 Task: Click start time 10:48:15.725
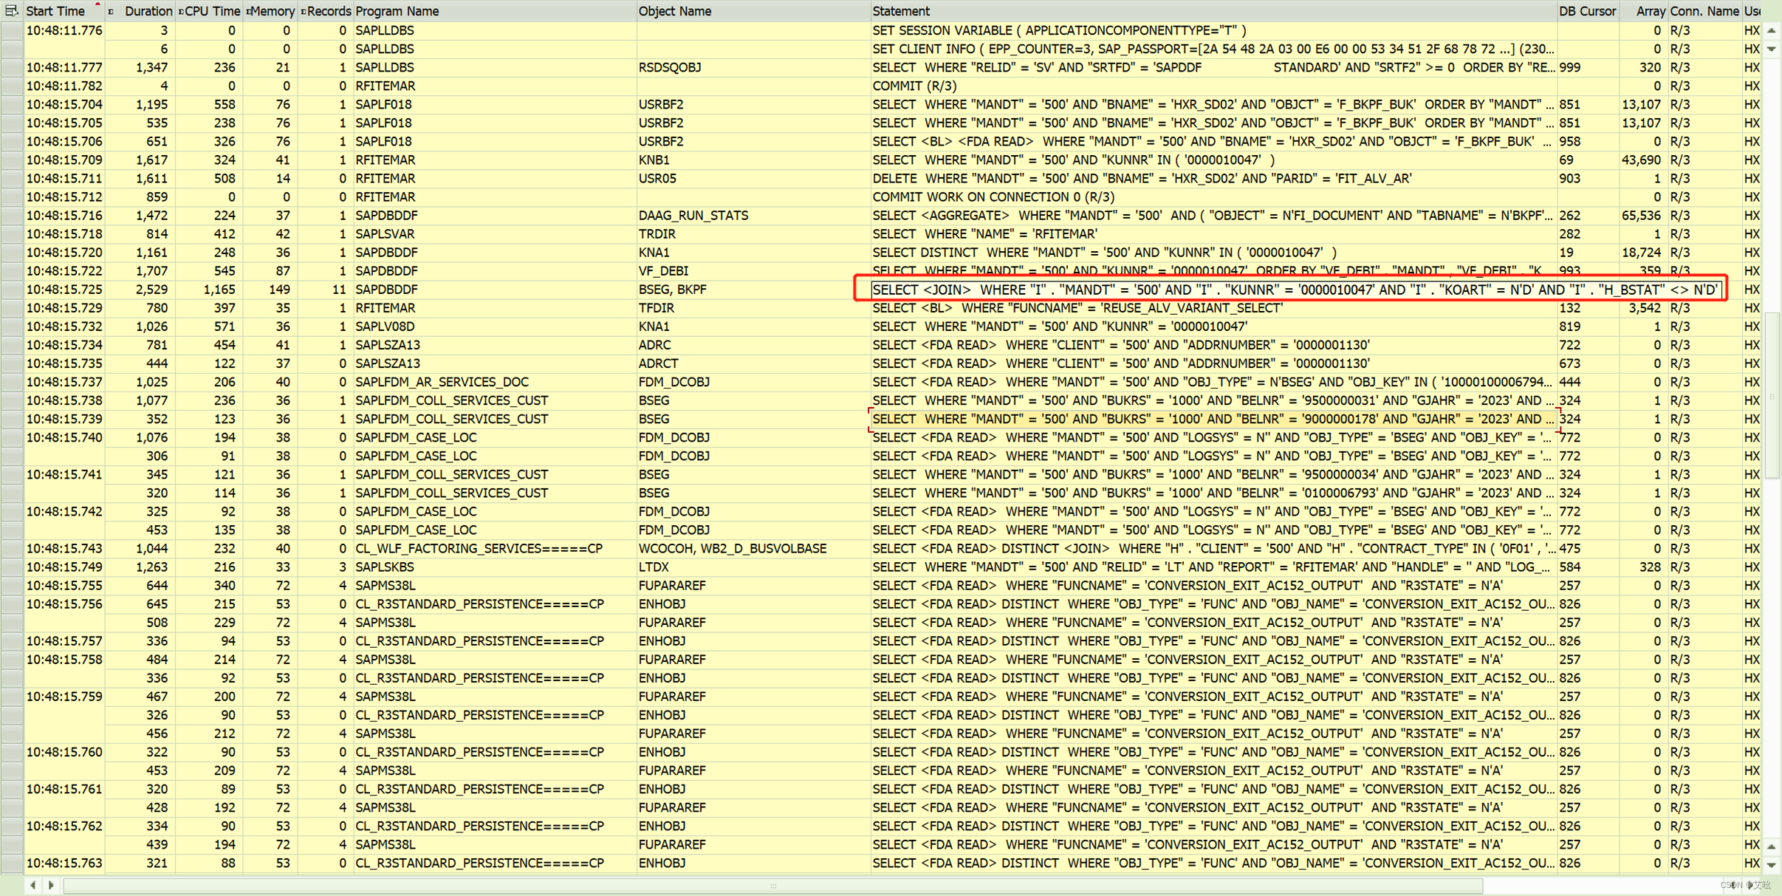tap(64, 290)
